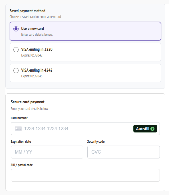This screenshot has width=169, height=195.
Task: Click the "Expires 01/2045" text
Action: 32,76
